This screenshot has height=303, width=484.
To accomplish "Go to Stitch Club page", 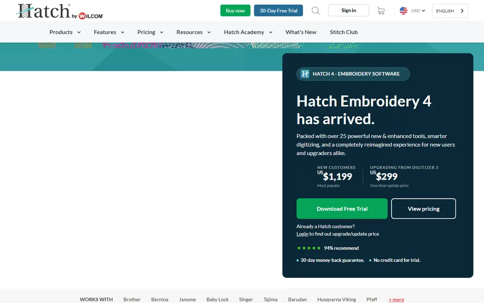I will pos(344,32).
